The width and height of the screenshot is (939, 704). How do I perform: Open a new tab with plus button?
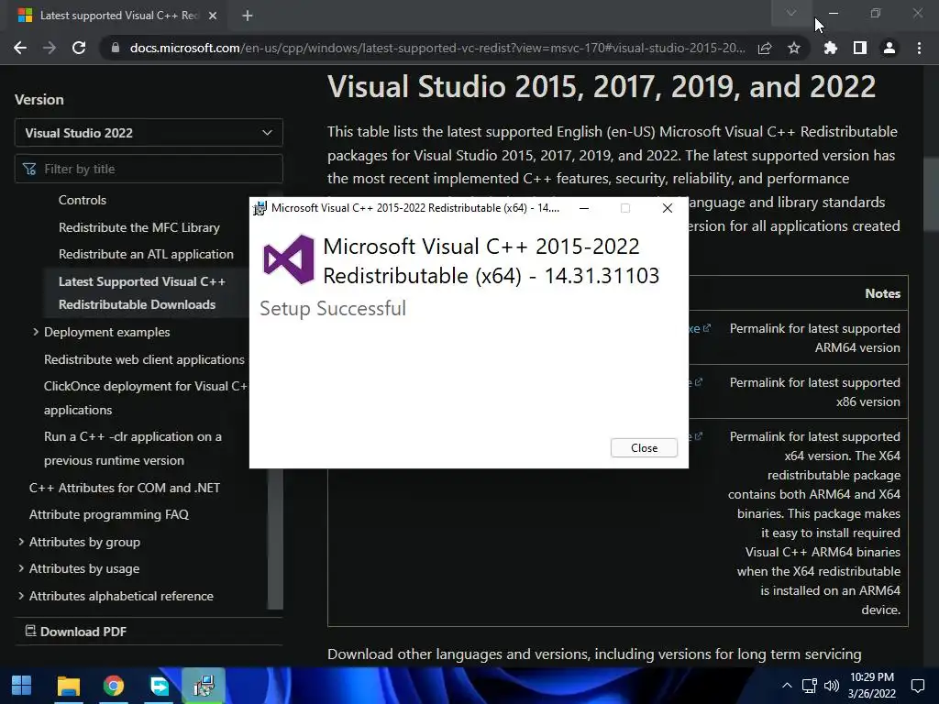click(x=248, y=16)
